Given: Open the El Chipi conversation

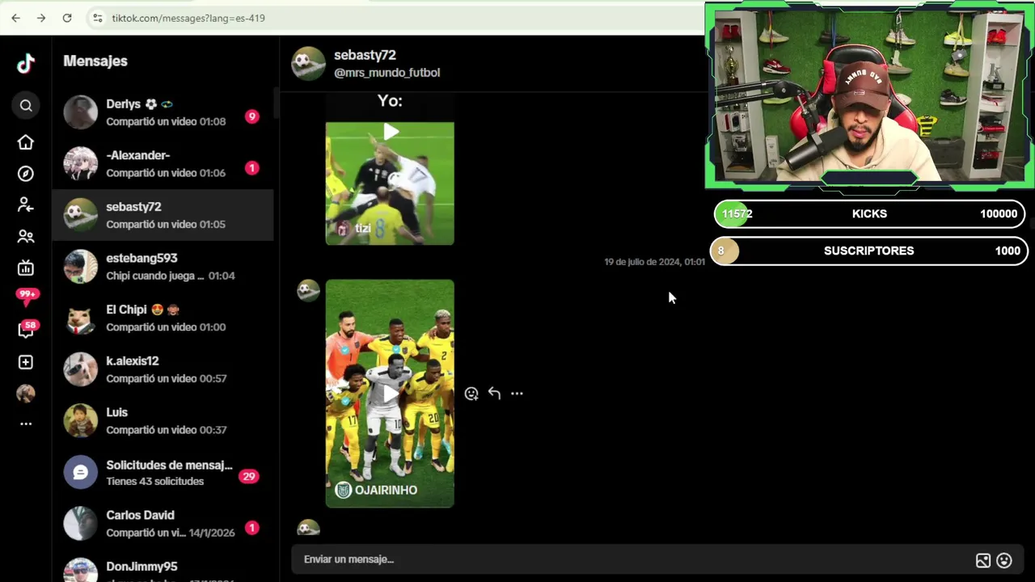Looking at the screenshot, I should point(163,318).
